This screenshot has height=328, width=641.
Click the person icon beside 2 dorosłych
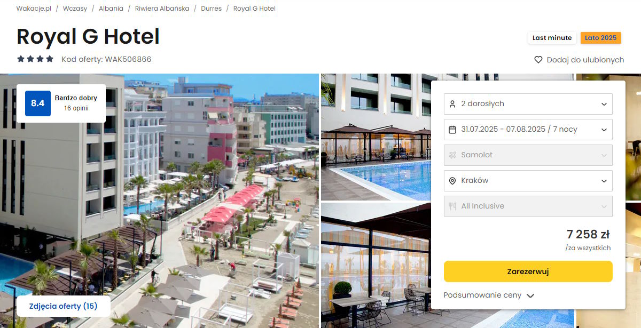(x=452, y=104)
